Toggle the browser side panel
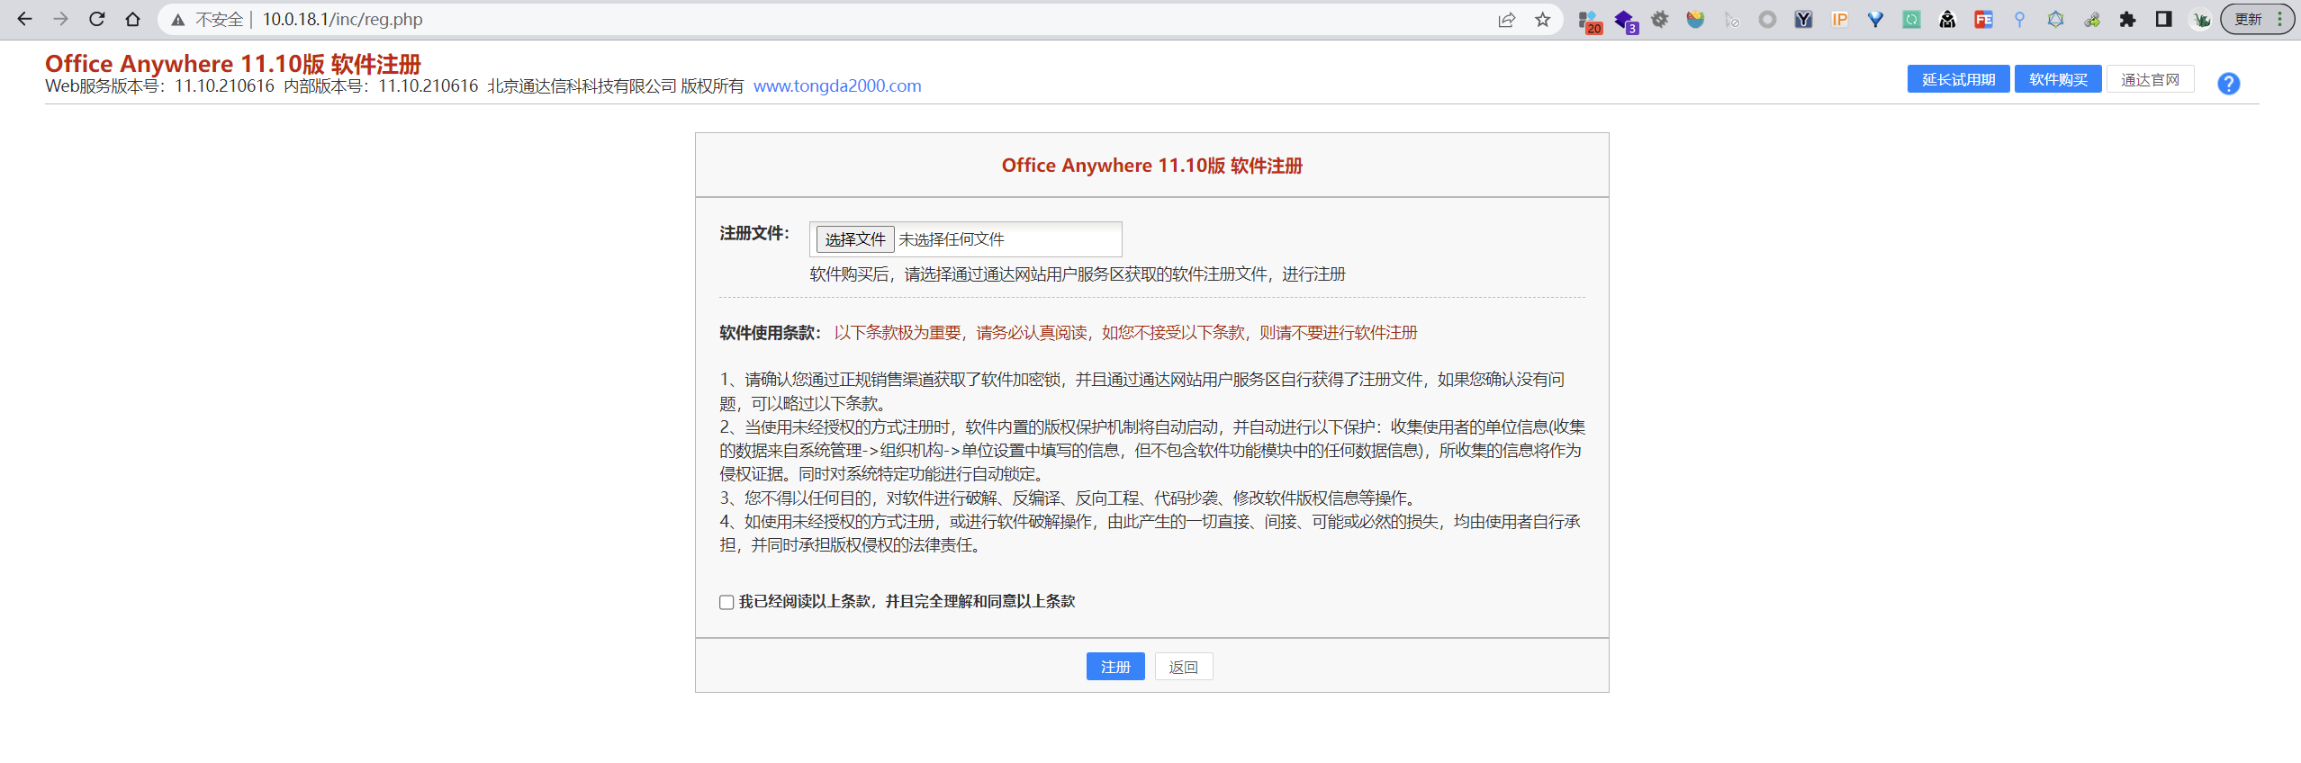Screen dimensions: 2301x763 pos(2163,19)
